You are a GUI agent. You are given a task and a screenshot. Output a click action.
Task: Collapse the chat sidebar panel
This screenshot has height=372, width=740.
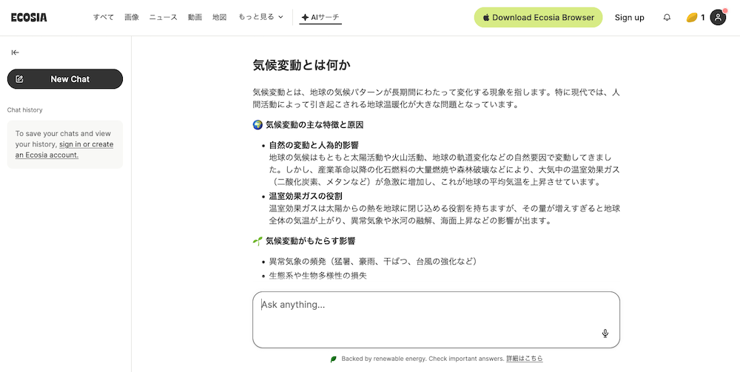click(16, 53)
